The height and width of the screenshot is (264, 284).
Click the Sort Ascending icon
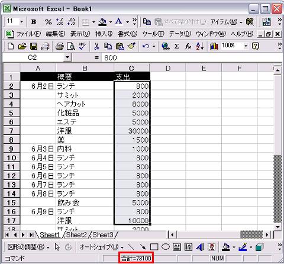200,46
